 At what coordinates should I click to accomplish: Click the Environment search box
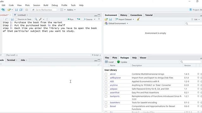click(193, 24)
